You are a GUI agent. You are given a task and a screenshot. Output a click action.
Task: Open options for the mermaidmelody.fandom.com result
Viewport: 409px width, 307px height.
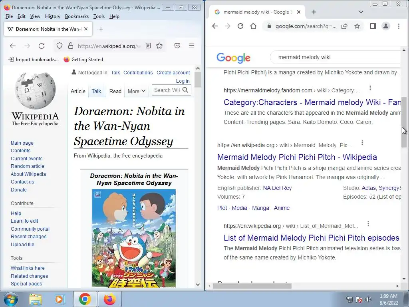[370, 88]
